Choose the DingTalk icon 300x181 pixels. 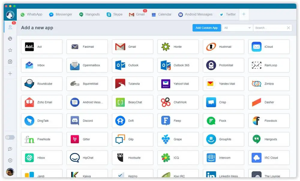click(29, 121)
